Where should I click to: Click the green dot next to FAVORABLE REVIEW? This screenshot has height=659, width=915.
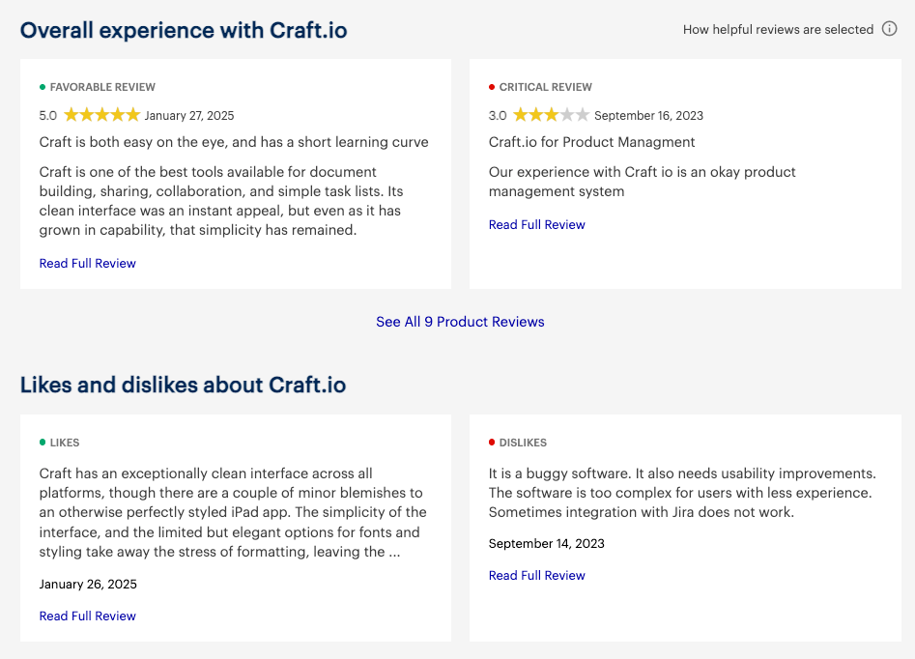[43, 87]
